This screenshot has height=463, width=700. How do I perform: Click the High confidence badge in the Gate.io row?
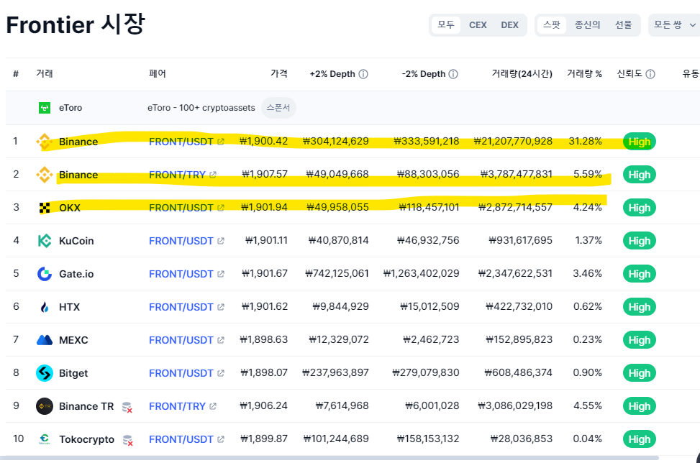coord(640,274)
